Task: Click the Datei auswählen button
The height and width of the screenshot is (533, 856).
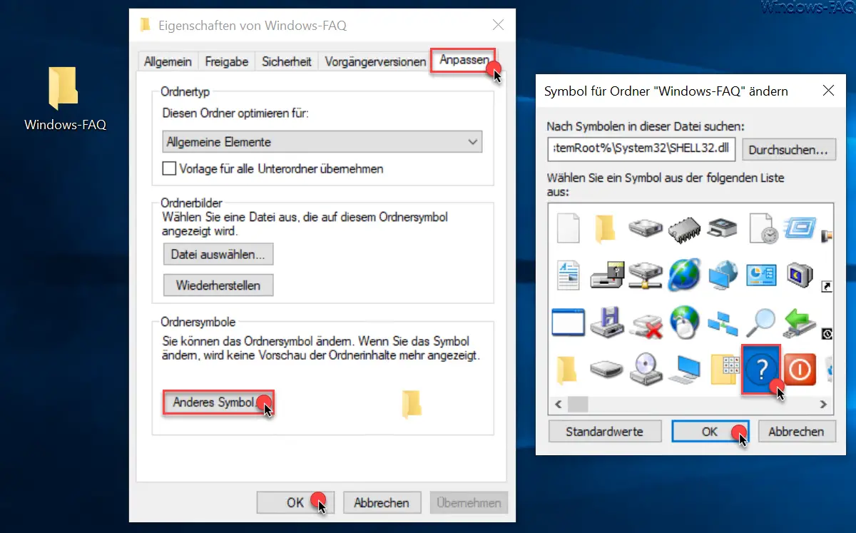Action: (218, 253)
